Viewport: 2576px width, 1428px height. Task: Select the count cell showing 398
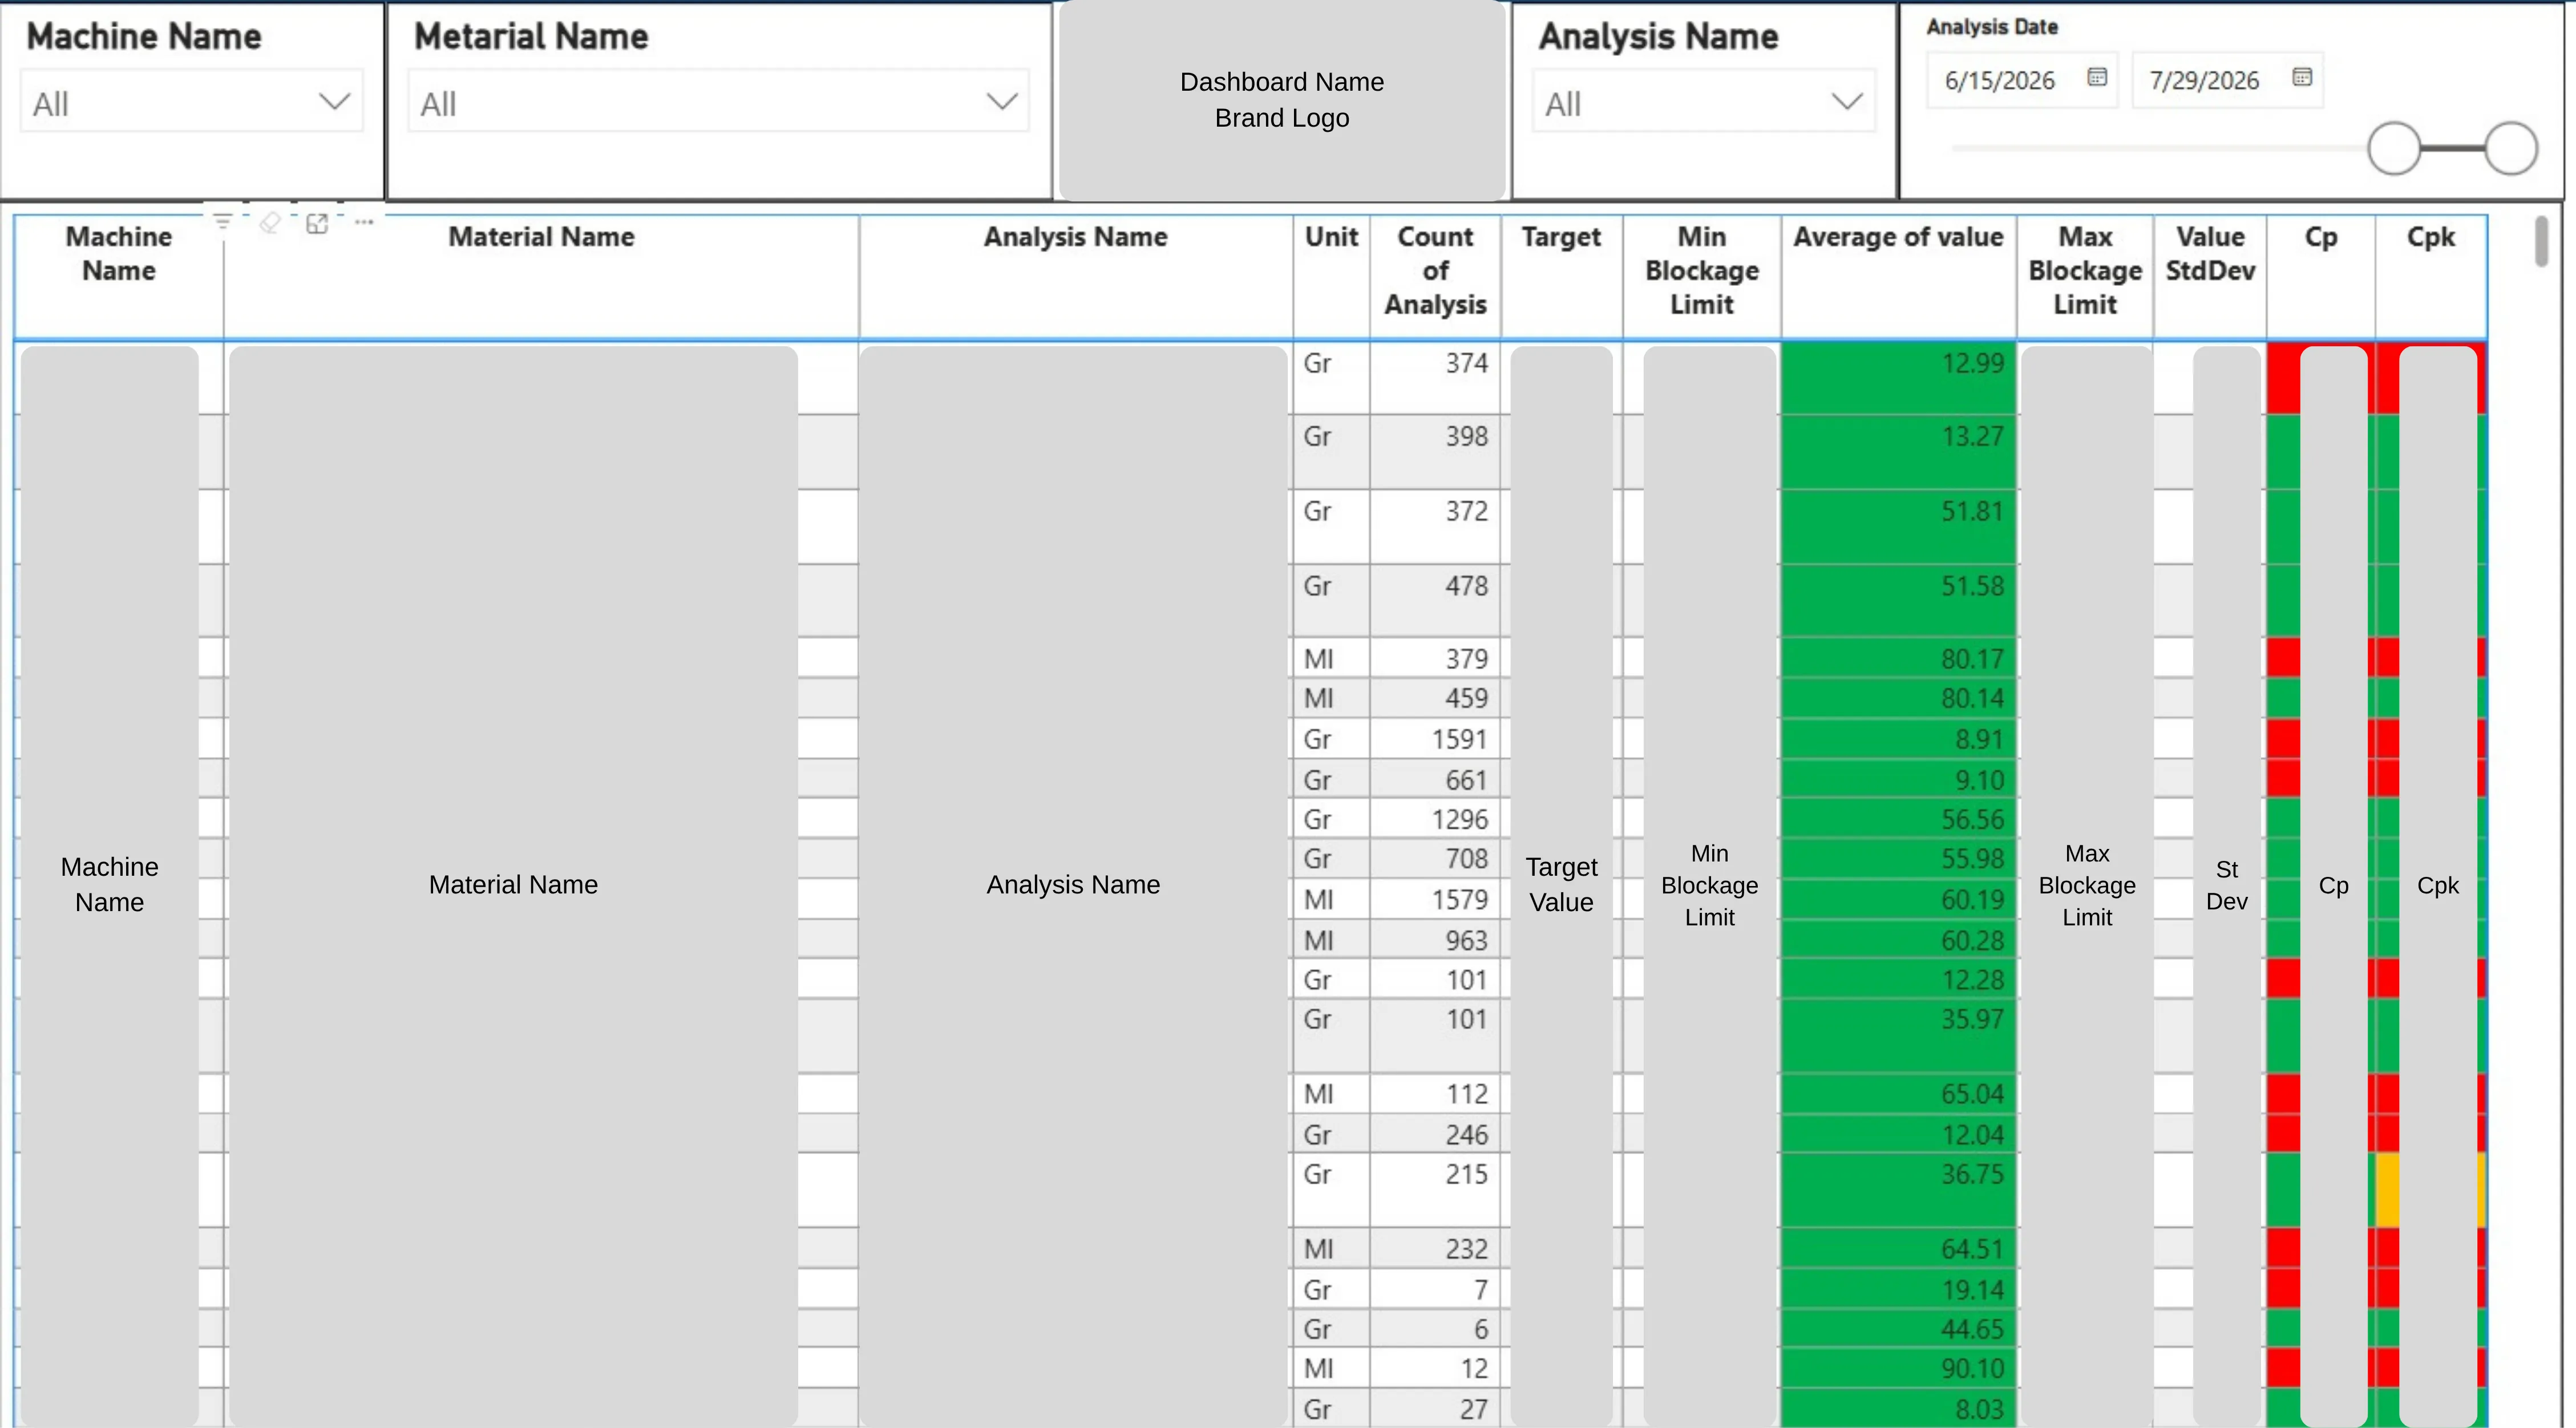click(1435, 451)
